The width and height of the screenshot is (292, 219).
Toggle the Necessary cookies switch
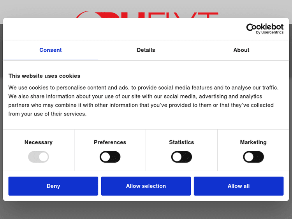click(x=39, y=157)
